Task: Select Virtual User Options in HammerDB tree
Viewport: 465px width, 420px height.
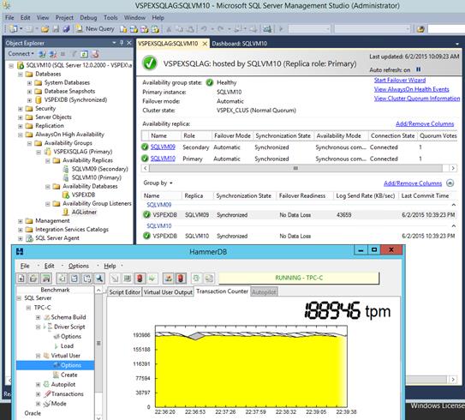Action: coord(70,365)
